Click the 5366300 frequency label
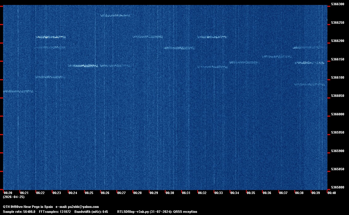The height and width of the screenshot is (215, 349). pos(337,4)
